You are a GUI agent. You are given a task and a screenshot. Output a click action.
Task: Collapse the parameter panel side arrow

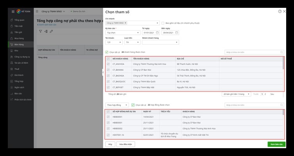103,72
